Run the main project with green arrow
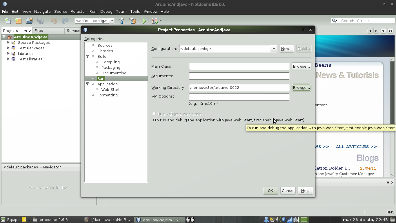Image resolution: width=396 pixels, height=223 pixels. 144,21
